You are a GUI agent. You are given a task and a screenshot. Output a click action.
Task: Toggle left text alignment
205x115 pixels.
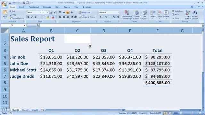coord(60,17)
